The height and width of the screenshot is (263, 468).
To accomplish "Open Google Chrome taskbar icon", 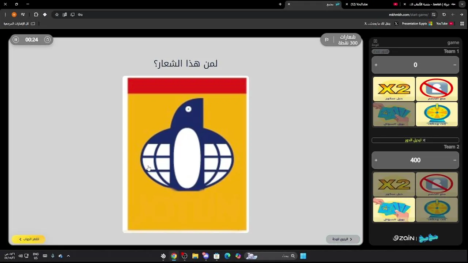I will 174,256.
